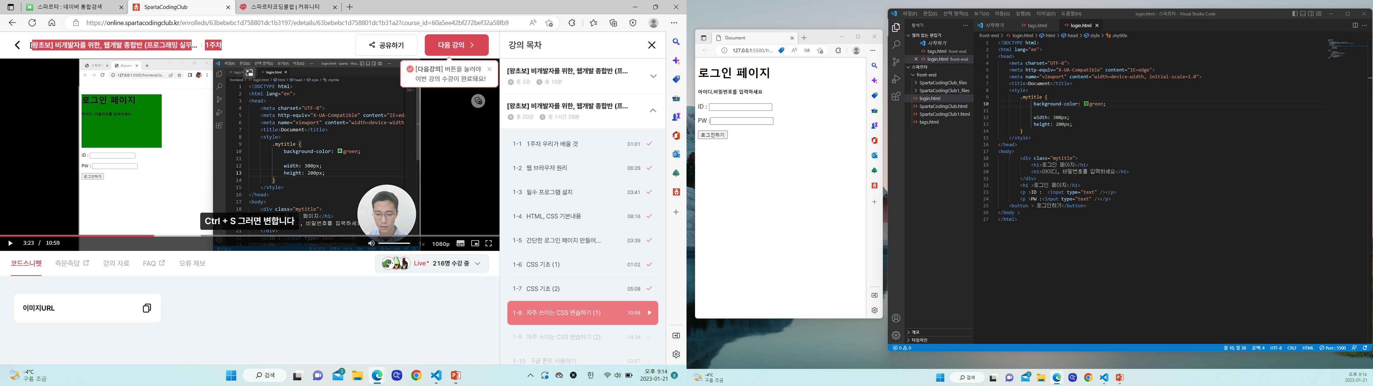1373x386 pixels.
Task: Open the 터미널(T) menu in VS Code
Action: pos(1045,14)
